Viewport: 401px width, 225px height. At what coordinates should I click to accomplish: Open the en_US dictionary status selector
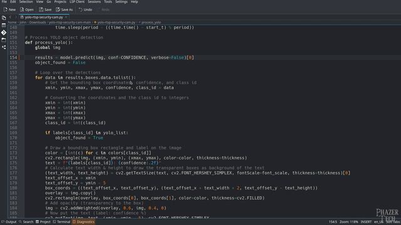[378, 222]
